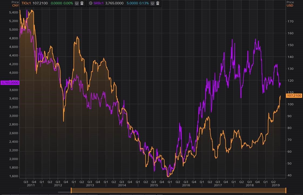The height and width of the screenshot is (195, 303).
Task: Click the purple 3,765.0000 left-axis price tag
Action: (x=10, y=83)
